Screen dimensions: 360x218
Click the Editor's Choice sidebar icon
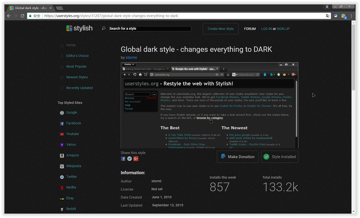point(62,56)
